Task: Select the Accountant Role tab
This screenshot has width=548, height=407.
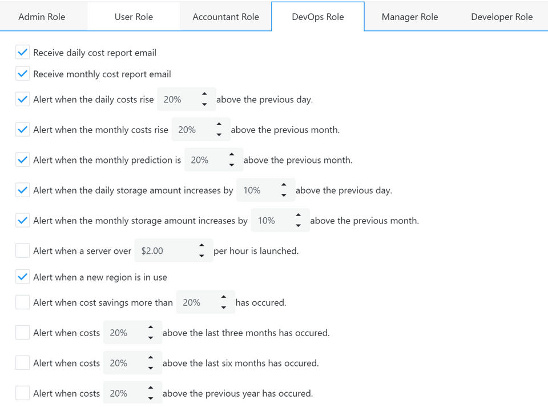Action: (226, 17)
